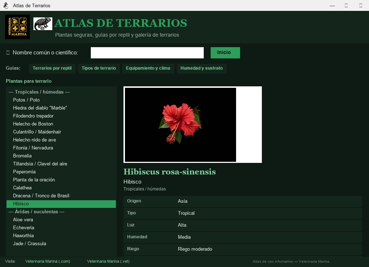The image size is (369, 267).
Task: Click the Humedad row label
Action: click(x=137, y=237)
